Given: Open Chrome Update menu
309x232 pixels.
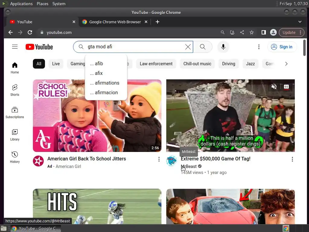Looking at the screenshot, I should click(292, 32).
